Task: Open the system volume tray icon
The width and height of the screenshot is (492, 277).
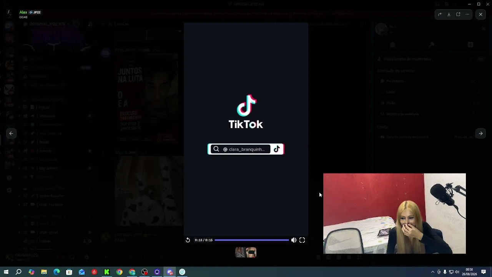Action: [457, 272]
